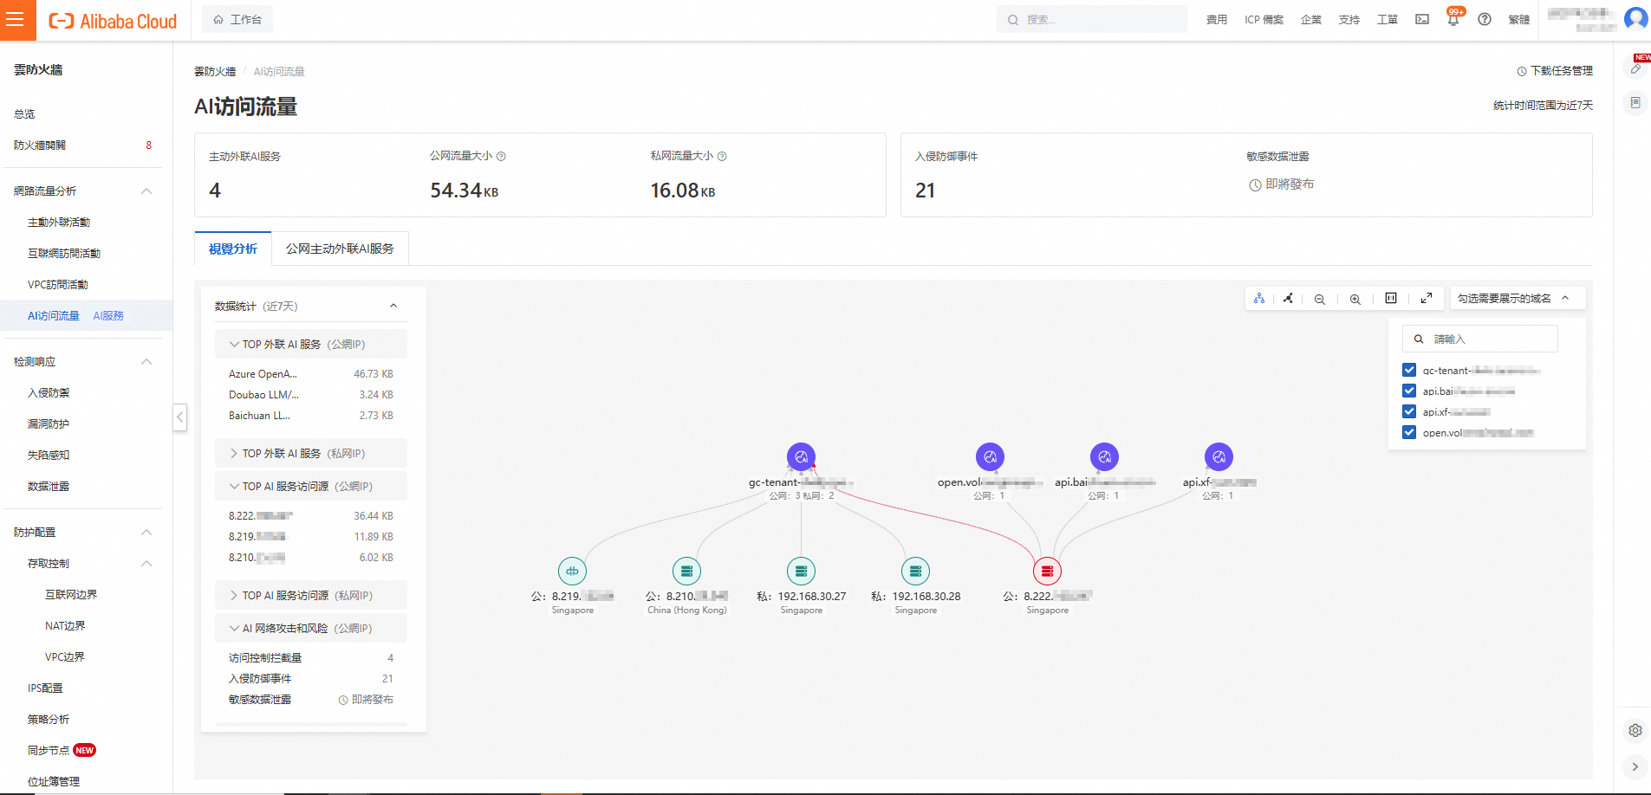Focus the domain filter 請輸入 input
The width and height of the screenshot is (1651, 795).
coord(1480,339)
